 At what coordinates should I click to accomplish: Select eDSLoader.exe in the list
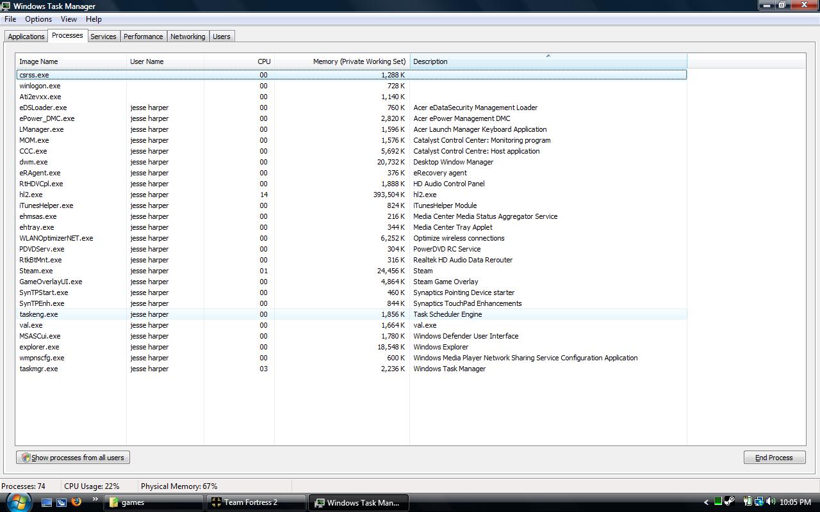tap(351, 108)
